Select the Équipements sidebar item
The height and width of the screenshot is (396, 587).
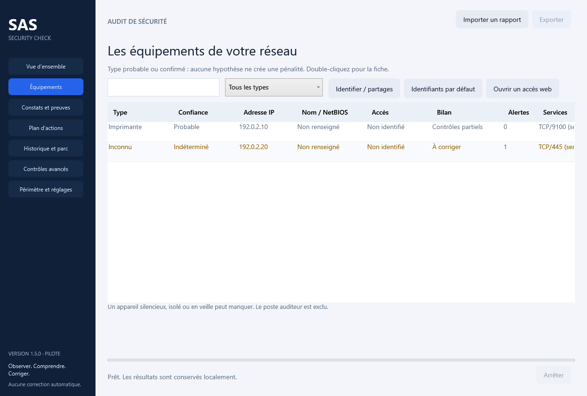tap(46, 87)
